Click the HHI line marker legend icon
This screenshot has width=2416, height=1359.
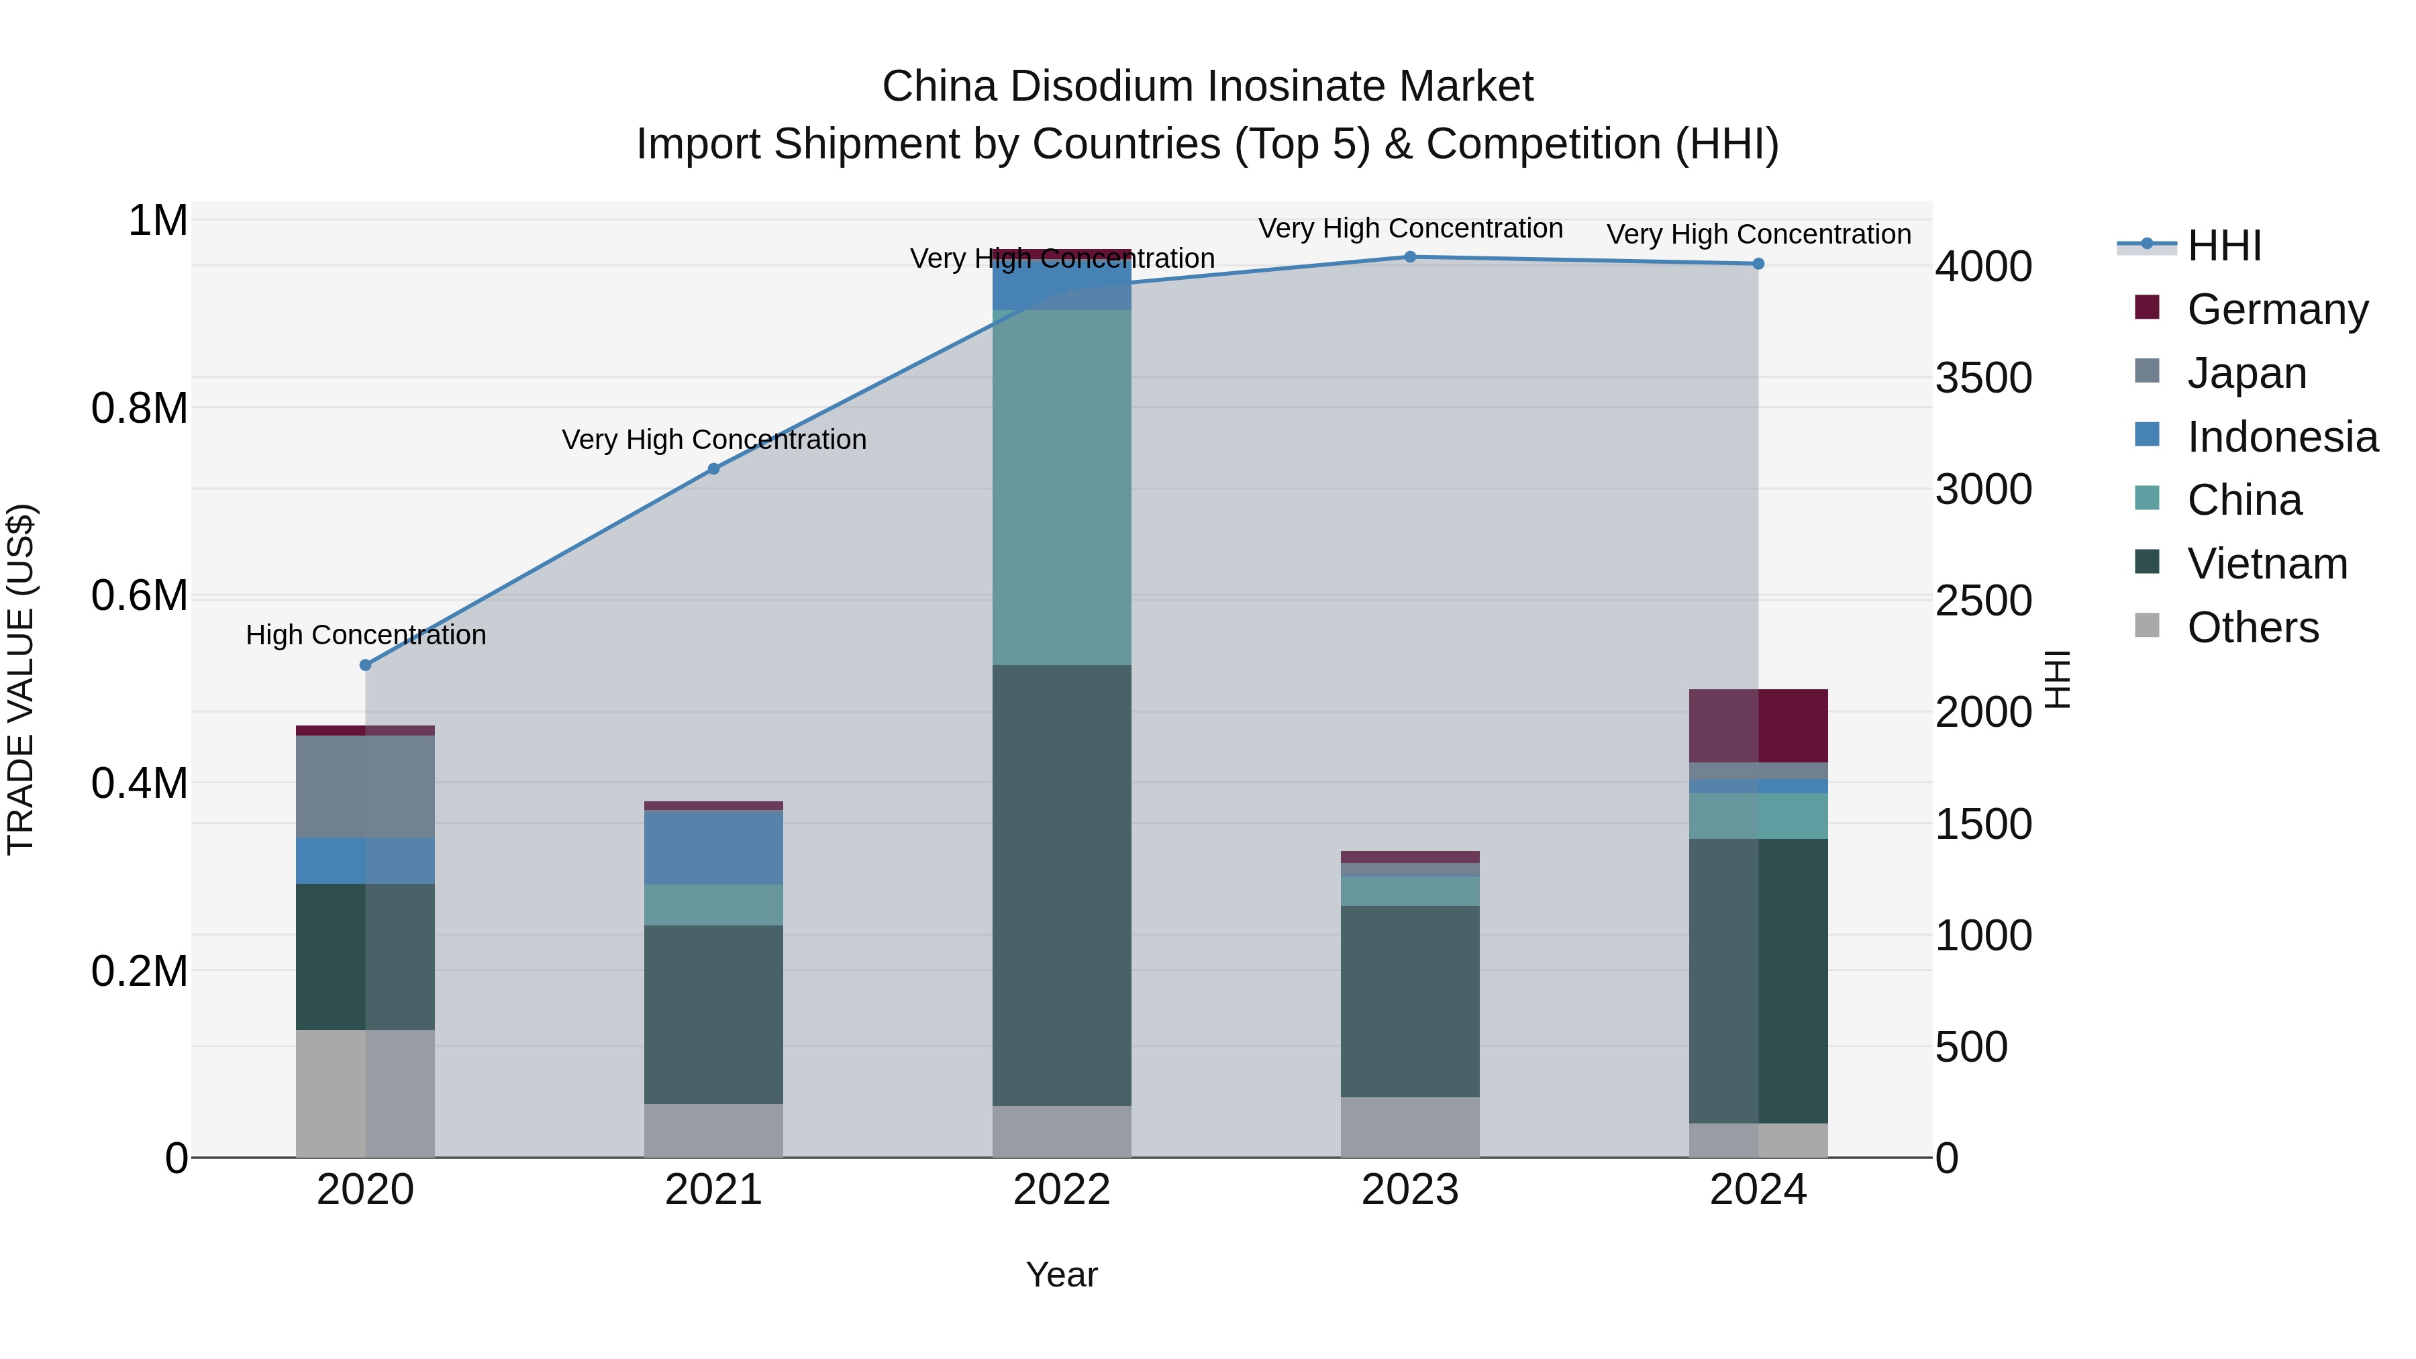pos(2147,245)
